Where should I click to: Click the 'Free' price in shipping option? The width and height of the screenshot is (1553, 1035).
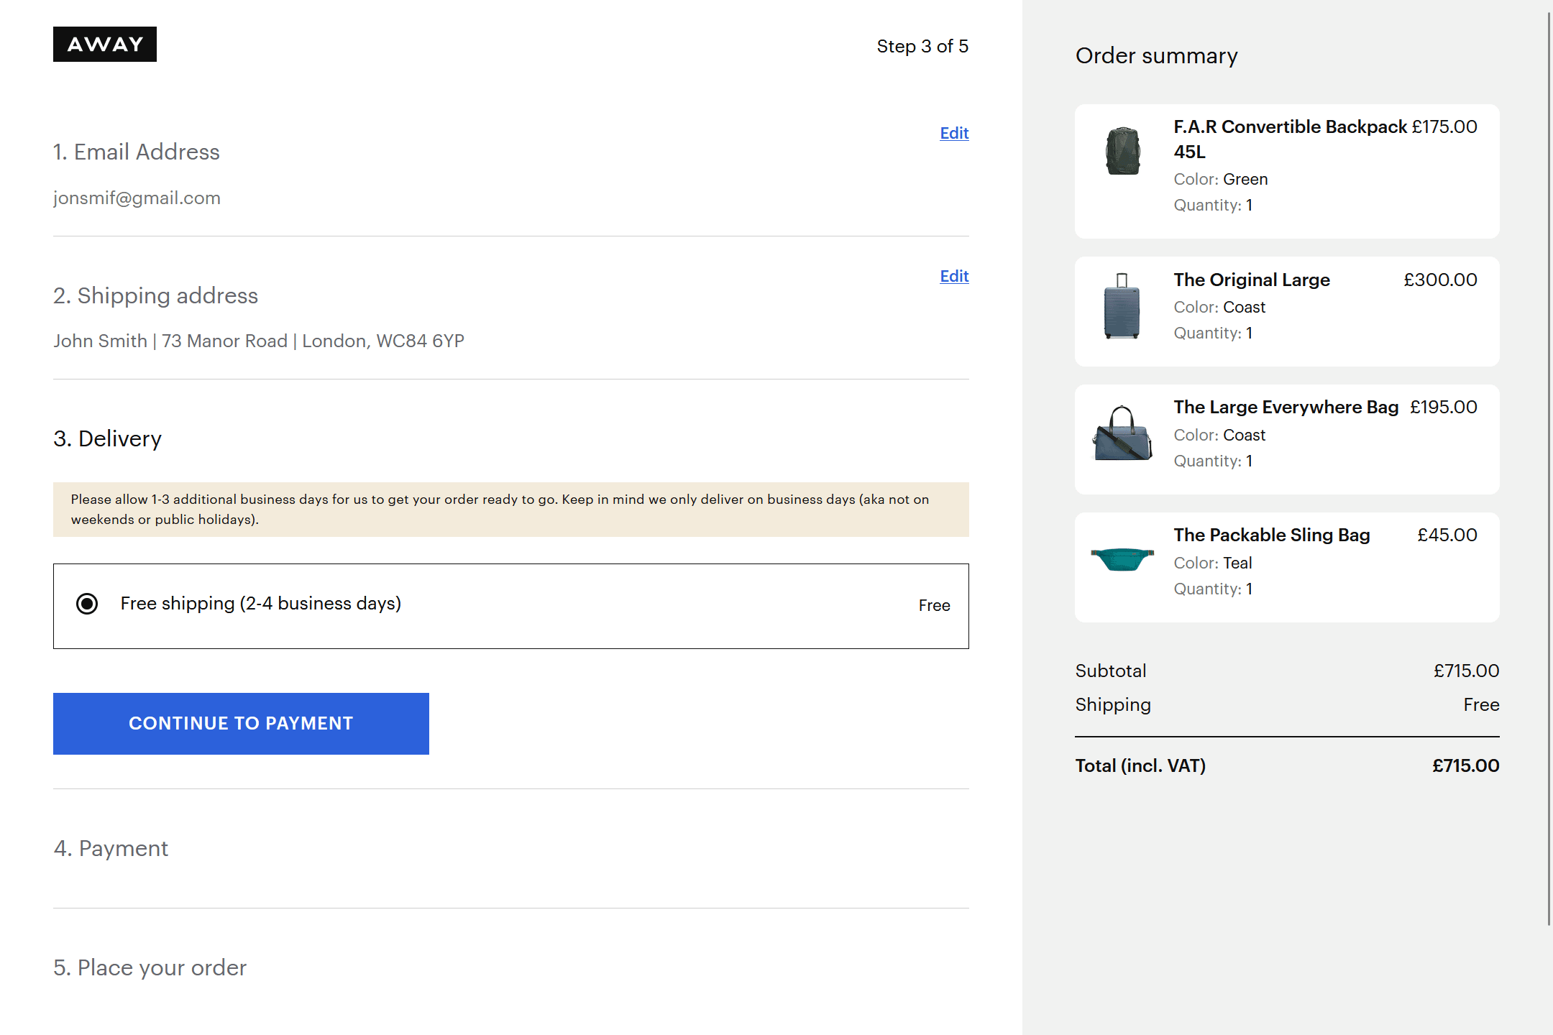[934, 605]
